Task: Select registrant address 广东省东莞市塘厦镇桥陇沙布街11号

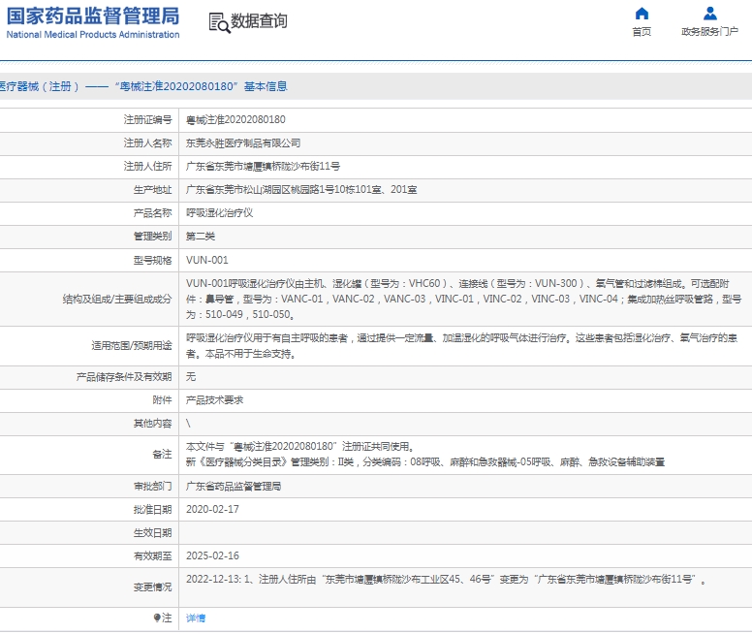Action: (263, 167)
